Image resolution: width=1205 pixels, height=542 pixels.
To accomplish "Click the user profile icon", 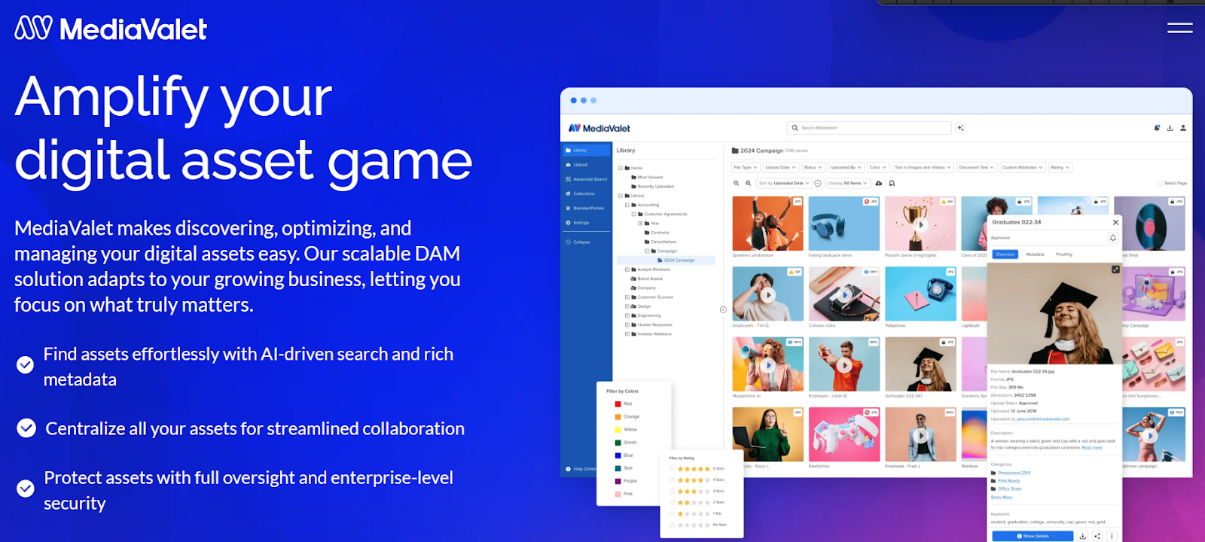I will pos(1183,128).
